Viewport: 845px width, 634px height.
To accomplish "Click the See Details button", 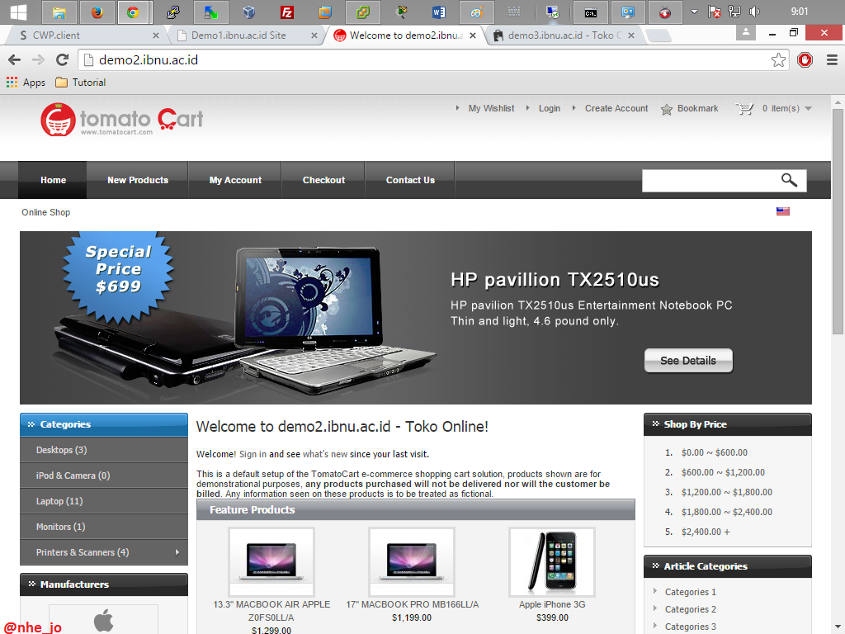I will click(x=688, y=360).
